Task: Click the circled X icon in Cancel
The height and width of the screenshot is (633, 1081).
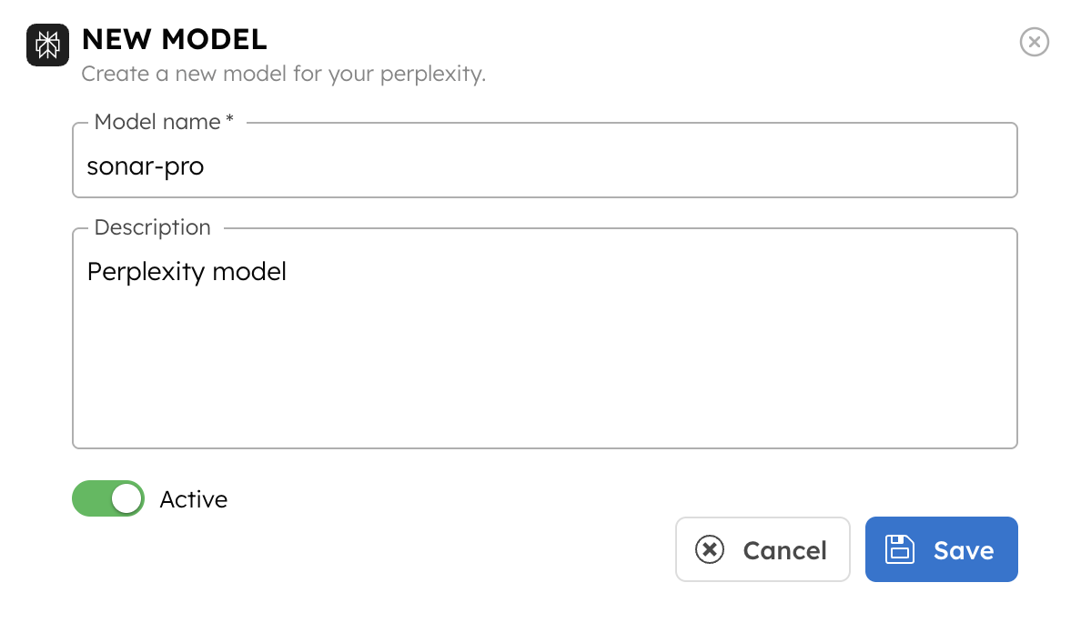Action: coord(710,550)
